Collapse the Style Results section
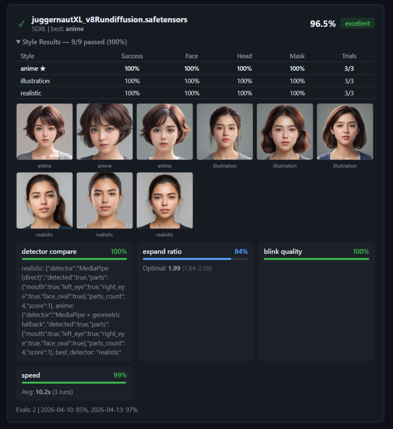This screenshot has height=429, width=393. click(18, 42)
